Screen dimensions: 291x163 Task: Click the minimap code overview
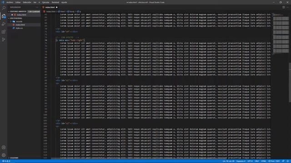coord(281,33)
